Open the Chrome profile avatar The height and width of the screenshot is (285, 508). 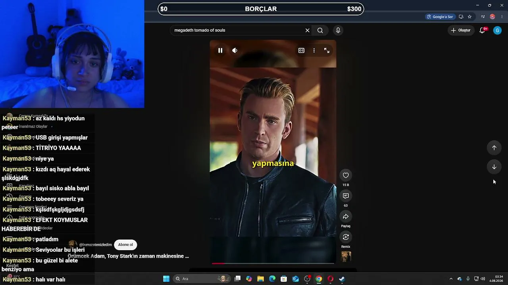[x=493, y=17]
